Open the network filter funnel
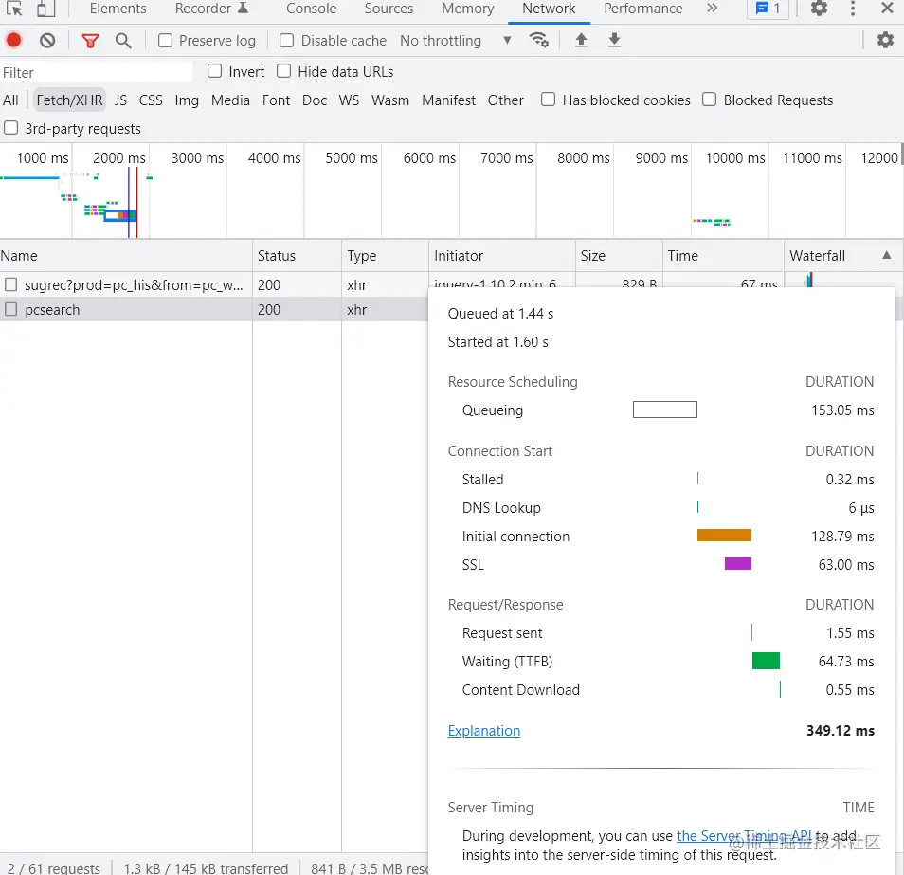The width and height of the screenshot is (904, 875). click(90, 40)
